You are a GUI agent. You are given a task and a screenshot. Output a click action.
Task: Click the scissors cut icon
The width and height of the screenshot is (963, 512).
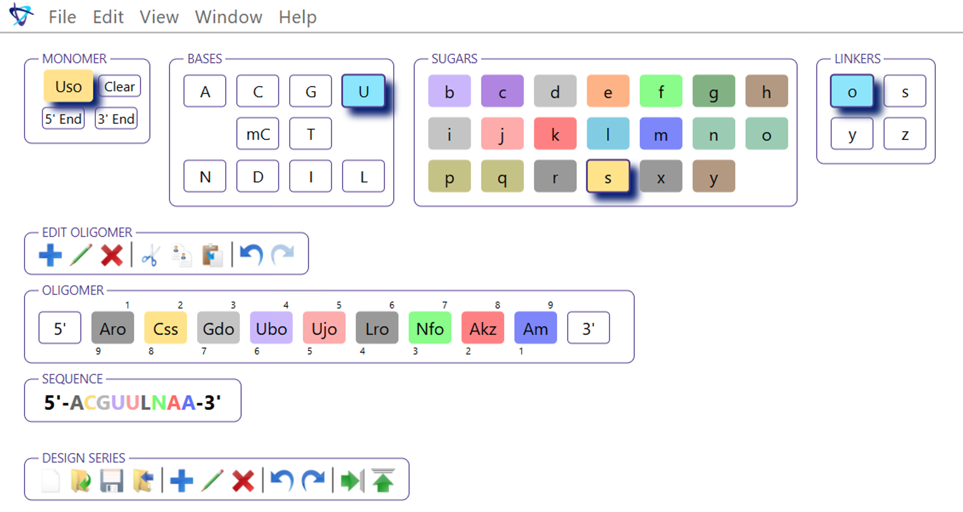(150, 255)
